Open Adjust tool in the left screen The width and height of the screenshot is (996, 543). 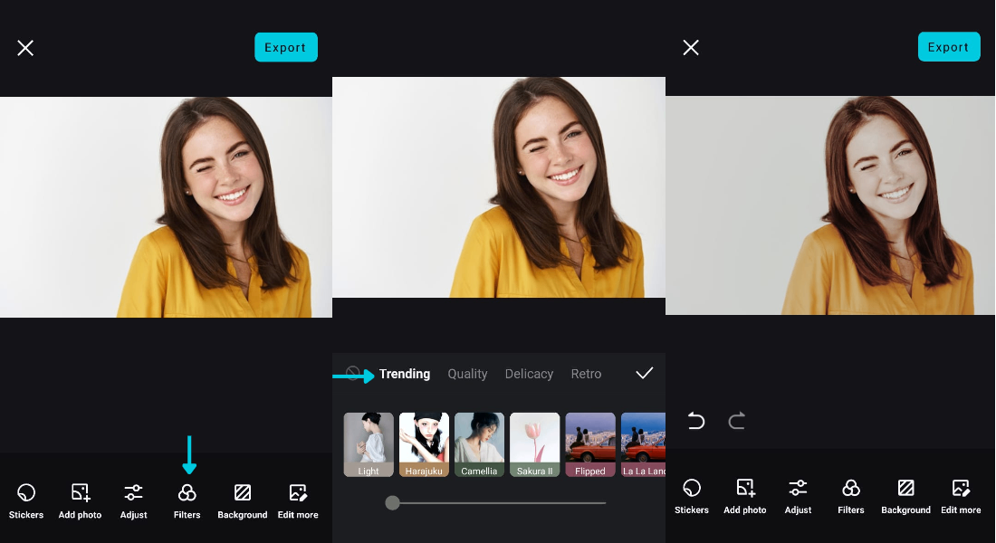[x=133, y=500]
